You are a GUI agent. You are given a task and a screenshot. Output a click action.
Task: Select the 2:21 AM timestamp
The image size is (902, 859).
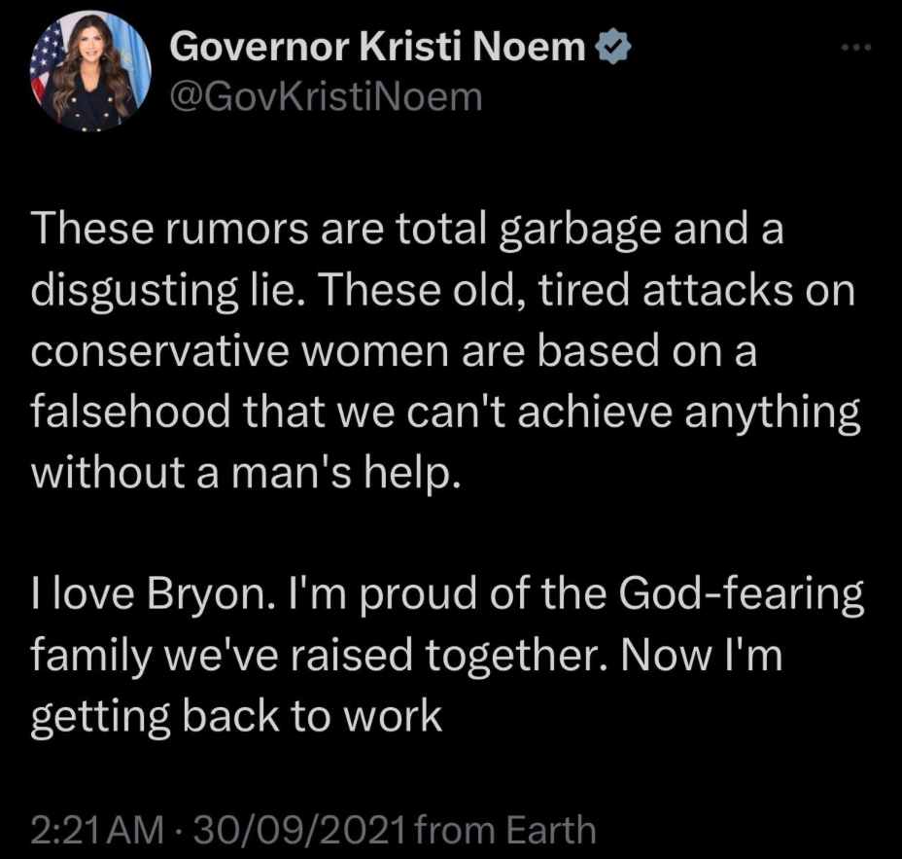(91, 832)
